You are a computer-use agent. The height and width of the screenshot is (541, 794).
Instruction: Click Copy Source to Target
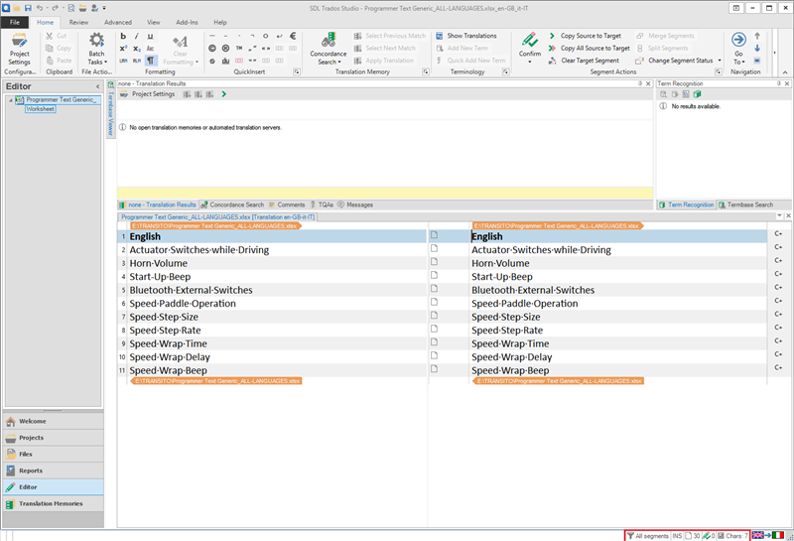pyautogui.click(x=585, y=36)
